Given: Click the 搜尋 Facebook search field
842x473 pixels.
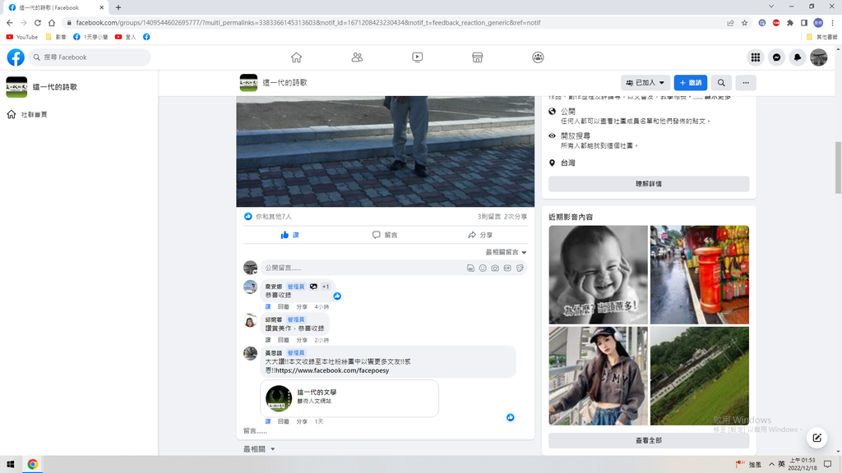Looking at the screenshot, I should (90, 57).
